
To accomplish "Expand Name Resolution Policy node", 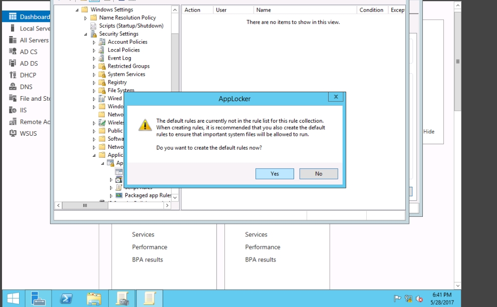I will tap(86, 18).
